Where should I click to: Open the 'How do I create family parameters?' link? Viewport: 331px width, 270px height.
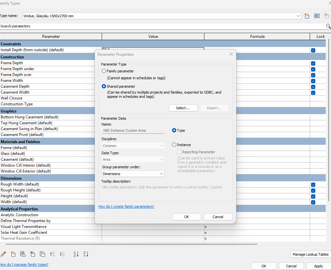[x=126, y=206]
